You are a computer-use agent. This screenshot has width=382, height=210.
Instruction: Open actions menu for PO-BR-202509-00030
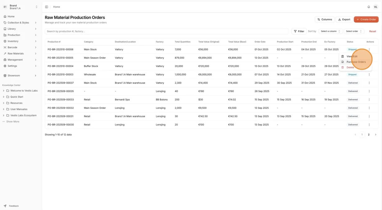point(369,125)
